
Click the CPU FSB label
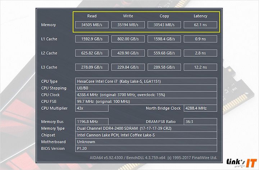[49, 101]
